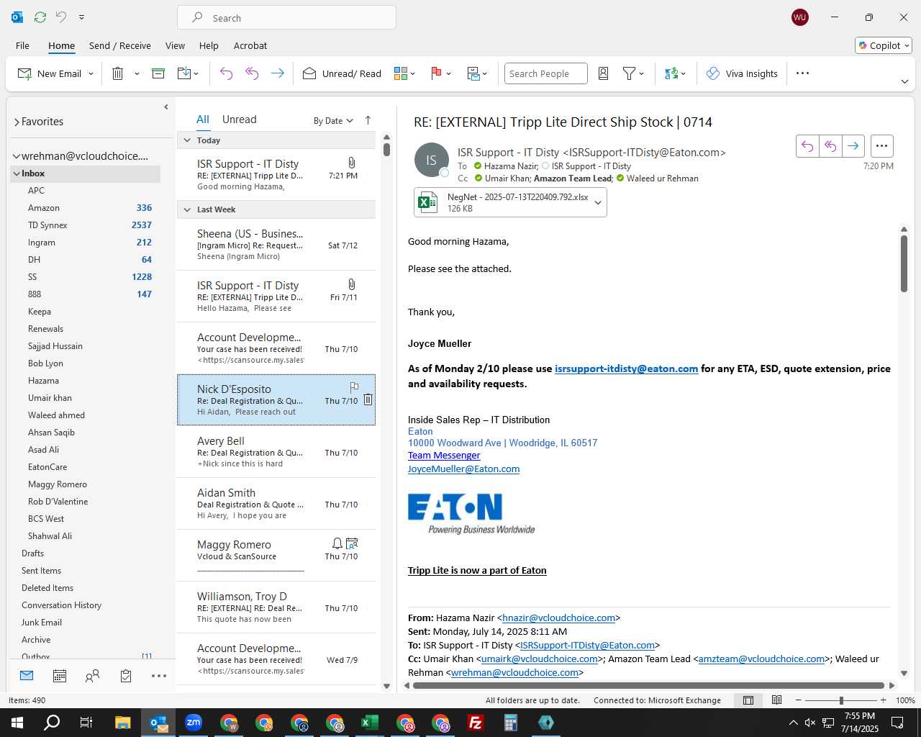Toggle sort order arrow in message list
This screenshot has width=921, height=737.
tap(368, 120)
